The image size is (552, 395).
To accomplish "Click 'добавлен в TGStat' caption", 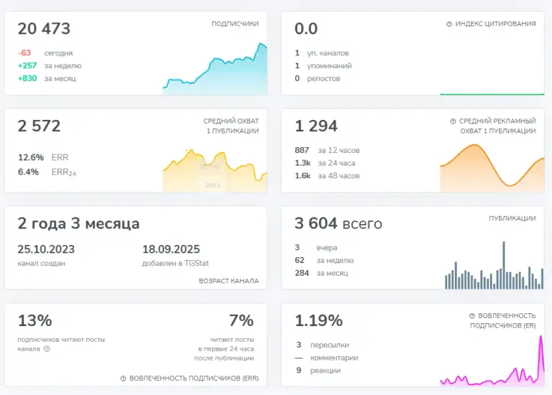I will point(175,264).
